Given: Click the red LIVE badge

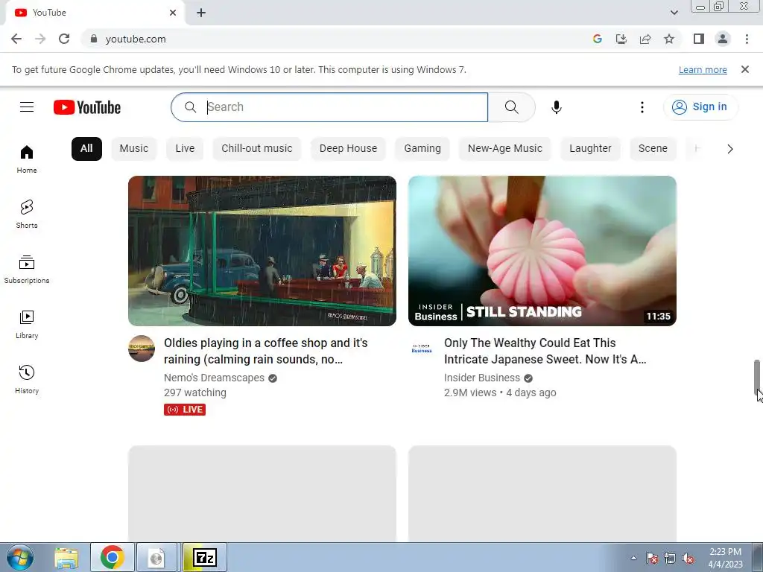Looking at the screenshot, I should tap(185, 410).
